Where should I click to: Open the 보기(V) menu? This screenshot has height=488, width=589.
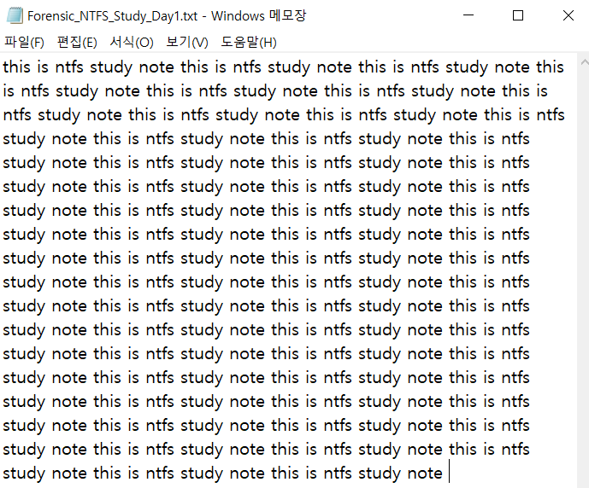[x=187, y=42]
